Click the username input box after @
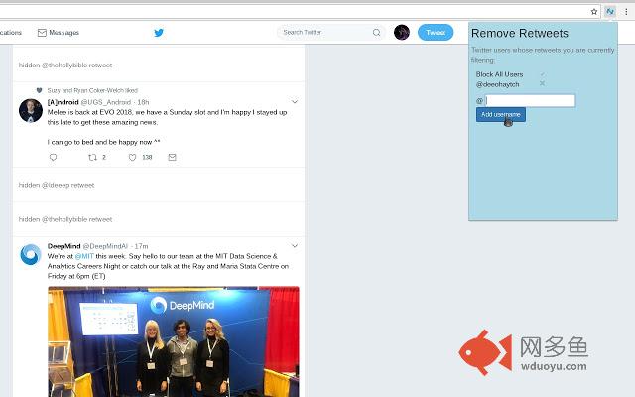The width and height of the screenshot is (635, 397). (530, 100)
